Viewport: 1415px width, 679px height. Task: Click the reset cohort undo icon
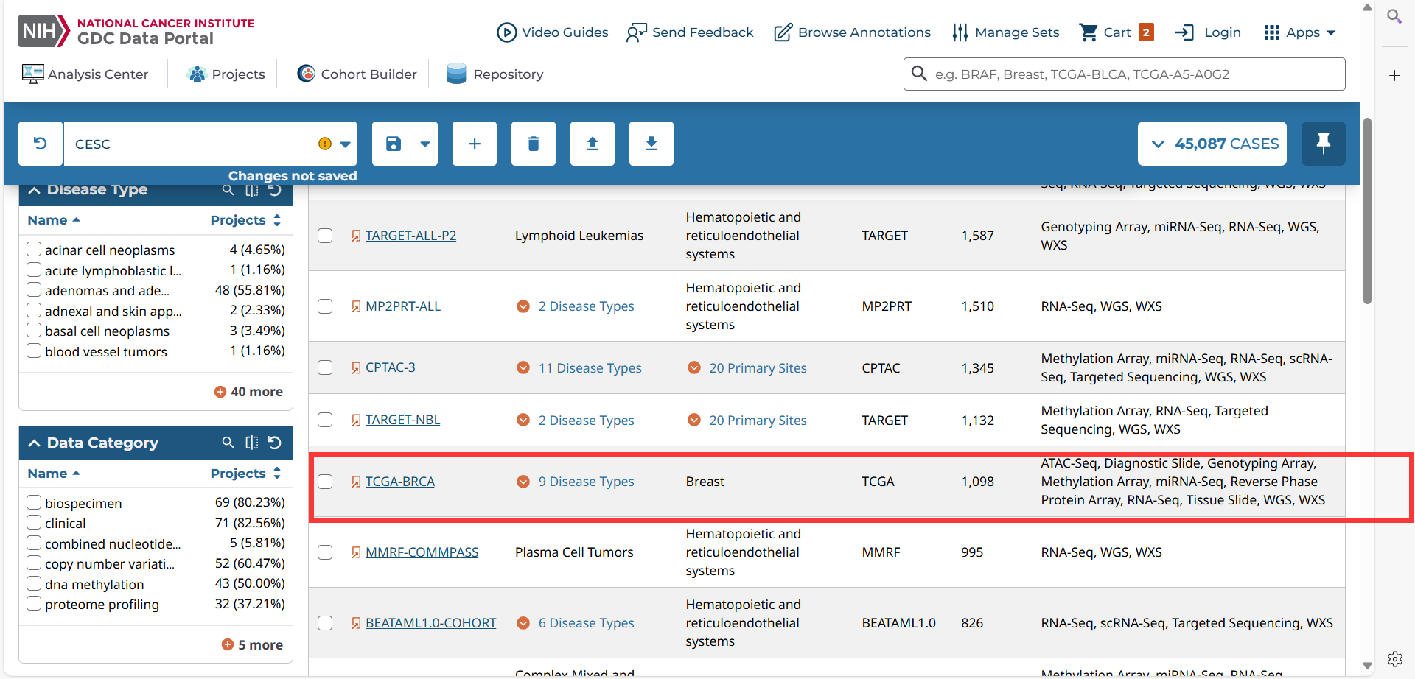pos(41,144)
